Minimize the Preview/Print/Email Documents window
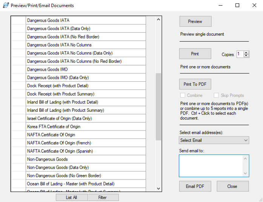The width and height of the screenshot is (263, 202). click(x=221, y=5)
